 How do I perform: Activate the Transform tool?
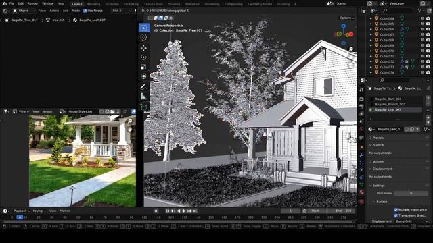pos(143,76)
